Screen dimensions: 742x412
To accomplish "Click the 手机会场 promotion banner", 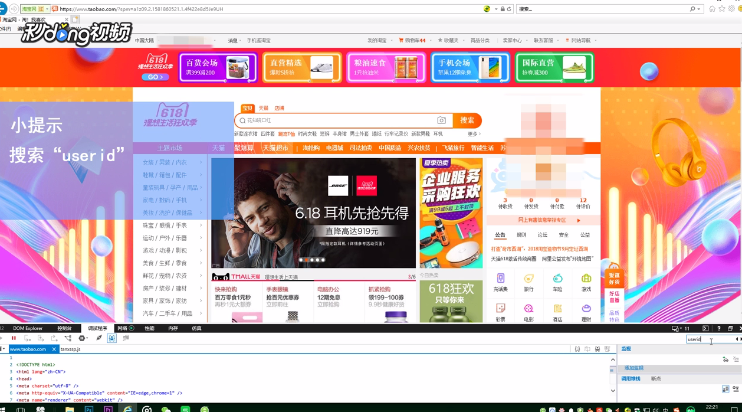I will (x=470, y=67).
